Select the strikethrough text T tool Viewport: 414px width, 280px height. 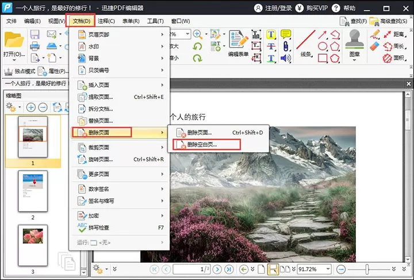tap(271, 47)
